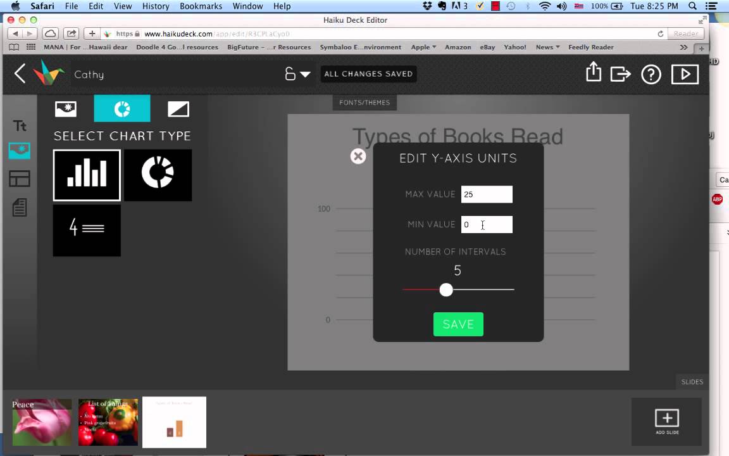Click Safari share toolbar button
The image size is (729, 456).
[x=71, y=34]
